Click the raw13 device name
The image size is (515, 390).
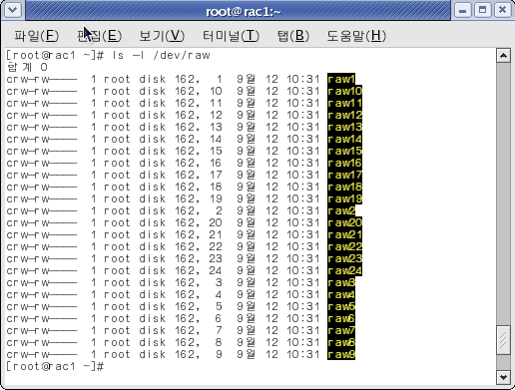(344, 127)
